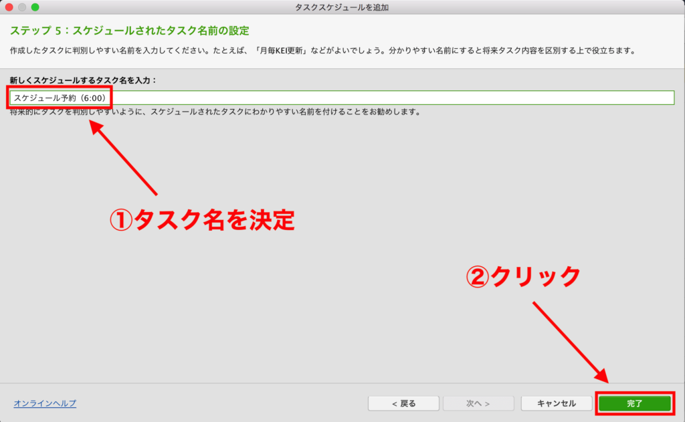Click the grayed-out minimize window button
Screen dimensions: 685x422
[22, 7]
